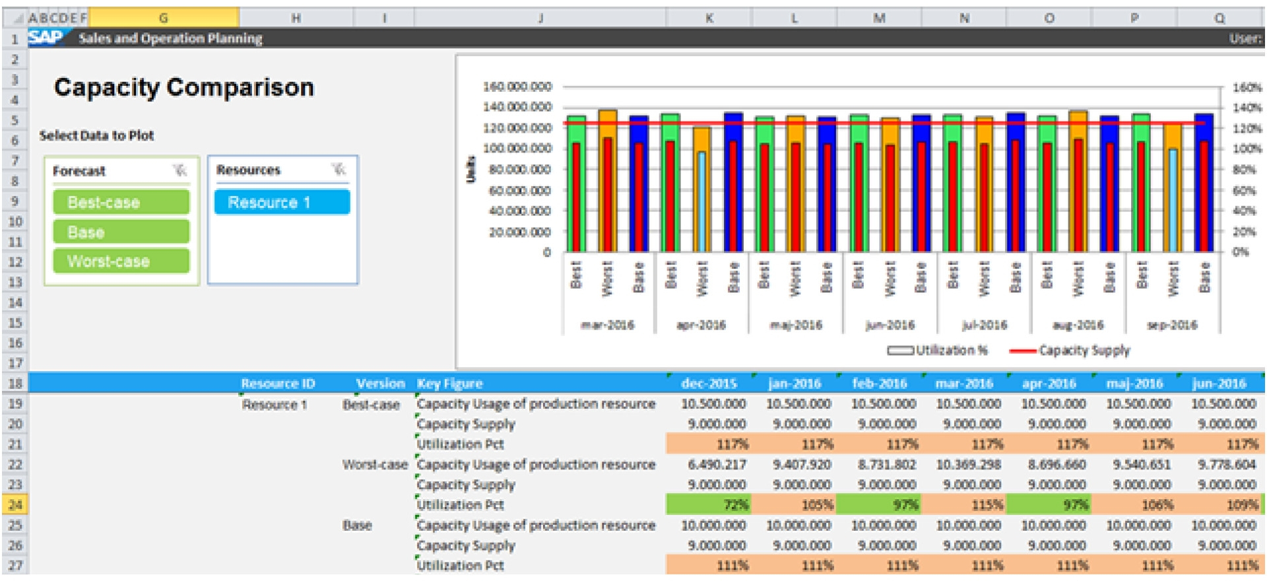The height and width of the screenshot is (581, 1267).
Task: Select the 72% worst-case utilization cell
Action: click(x=709, y=505)
